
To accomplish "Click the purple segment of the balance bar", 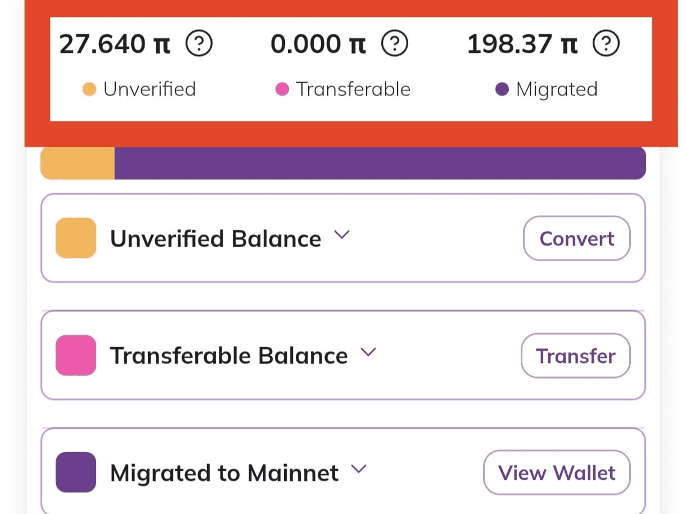I will coord(380,163).
